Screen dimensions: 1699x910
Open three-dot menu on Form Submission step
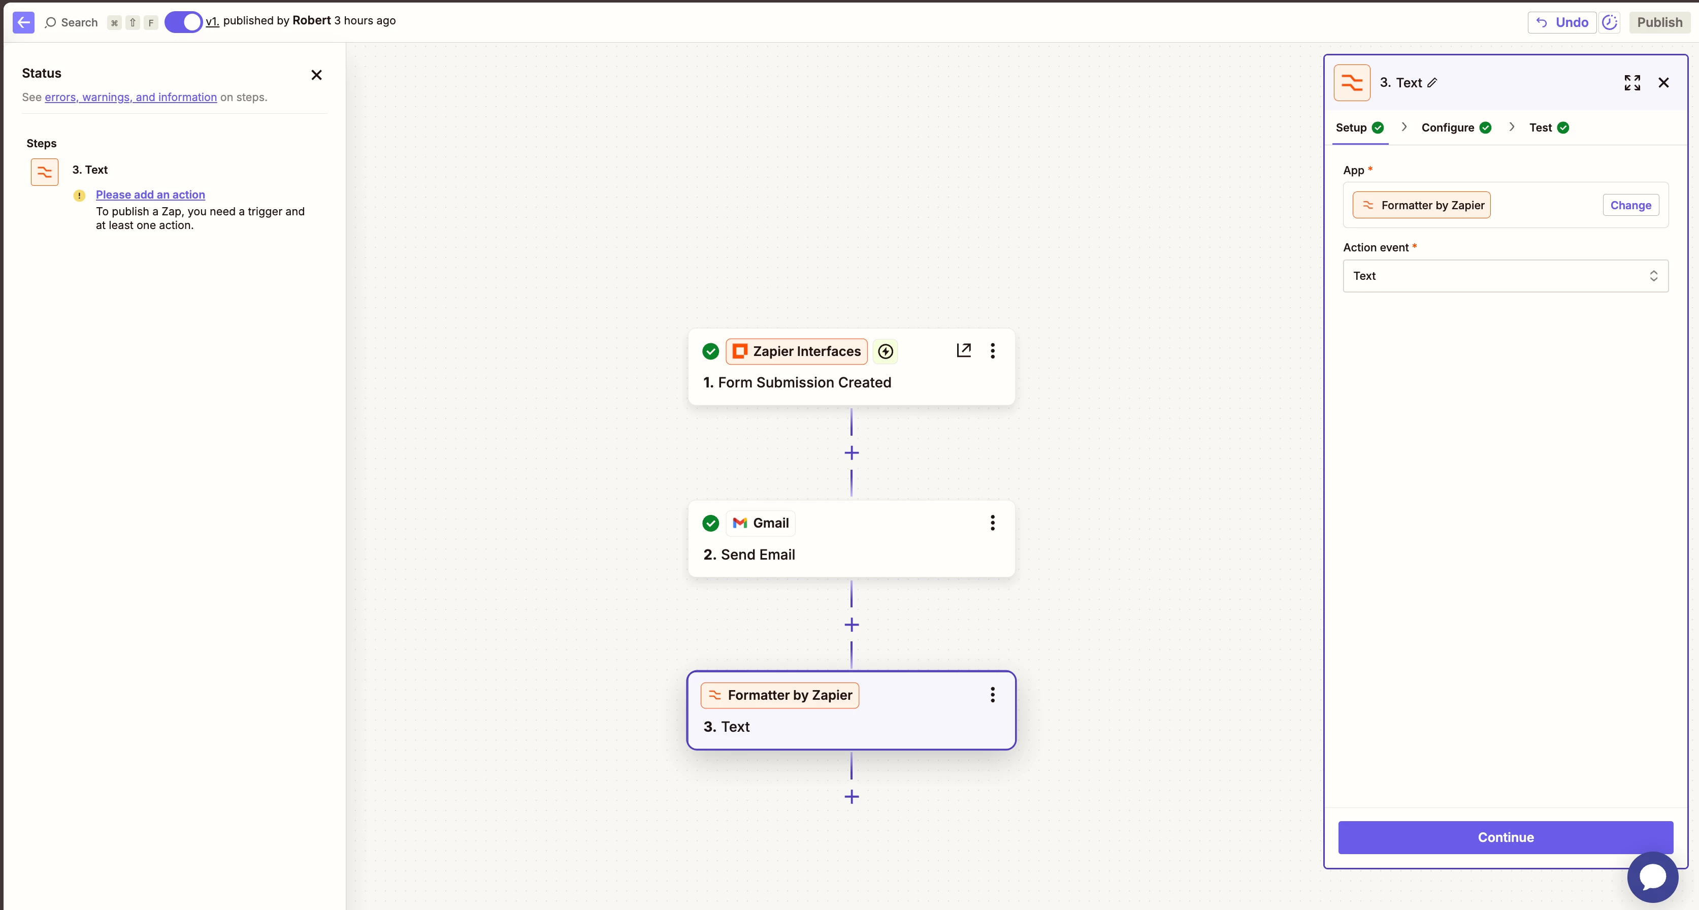(x=992, y=351)
